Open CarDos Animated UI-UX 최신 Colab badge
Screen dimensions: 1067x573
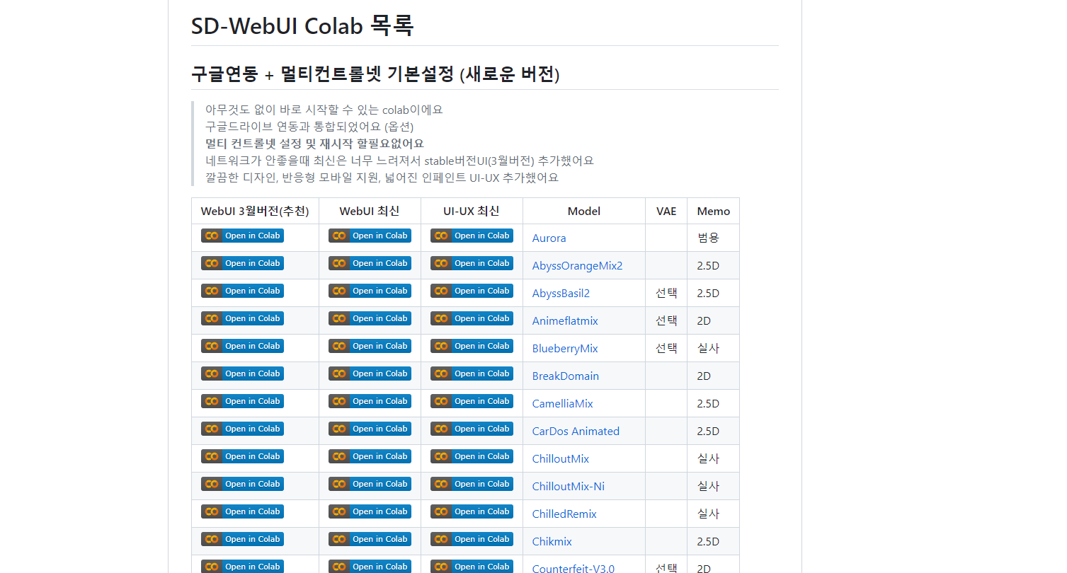pos(472,429)
